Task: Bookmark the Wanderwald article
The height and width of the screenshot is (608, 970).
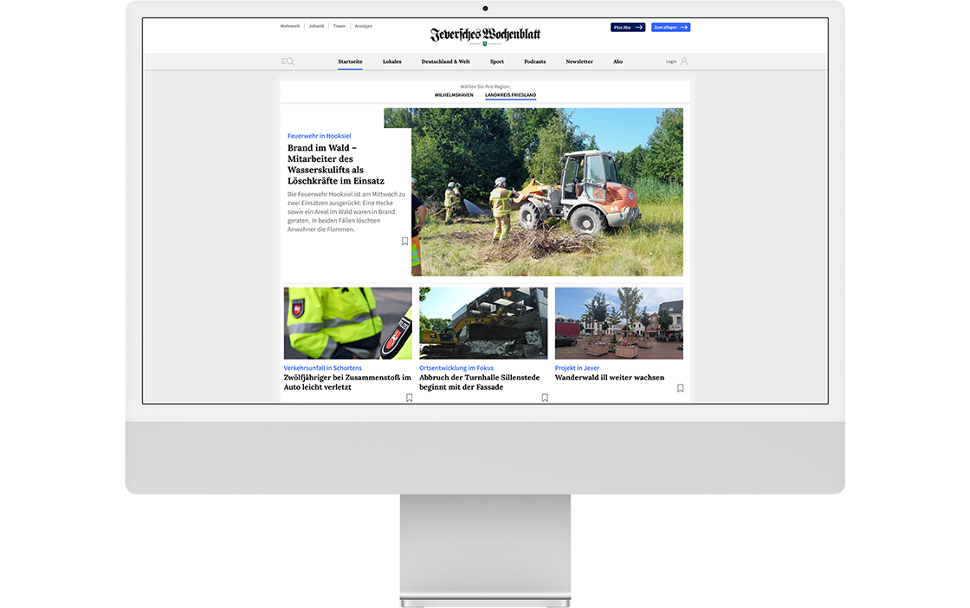Action: (680, 388)
